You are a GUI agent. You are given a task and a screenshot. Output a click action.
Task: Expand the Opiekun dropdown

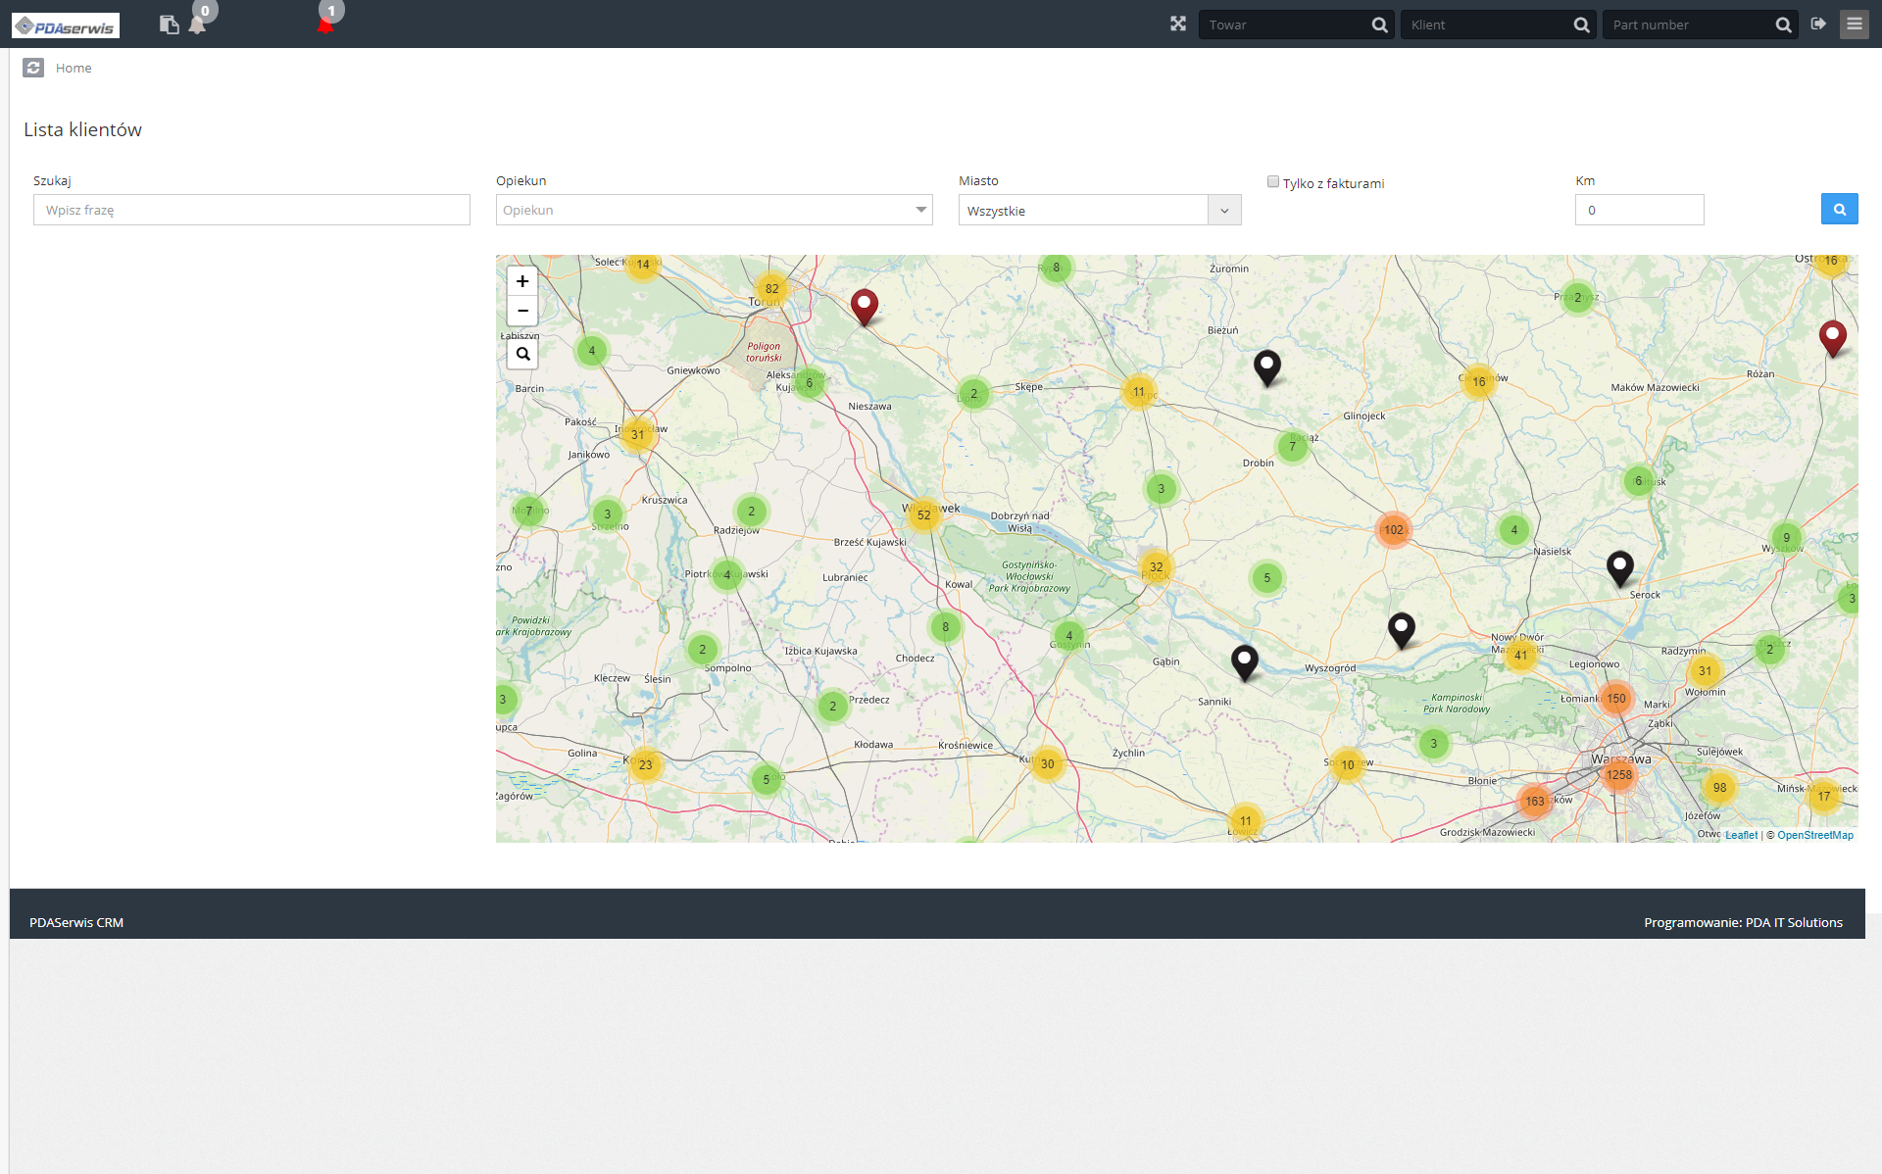pyautogui.click(x=714, y=210)
